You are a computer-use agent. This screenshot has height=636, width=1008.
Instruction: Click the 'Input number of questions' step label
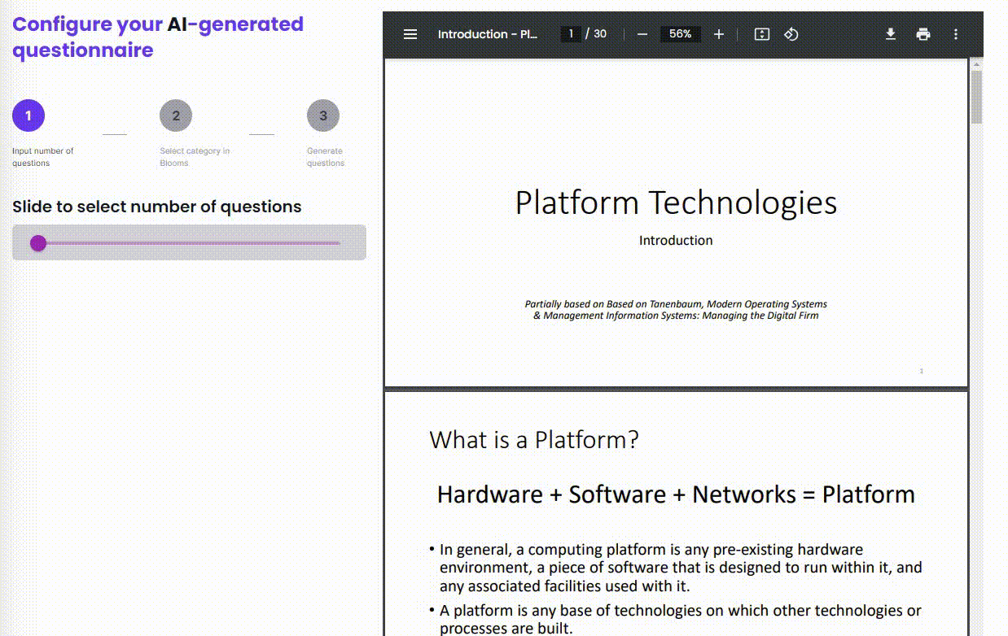point(42,157)
